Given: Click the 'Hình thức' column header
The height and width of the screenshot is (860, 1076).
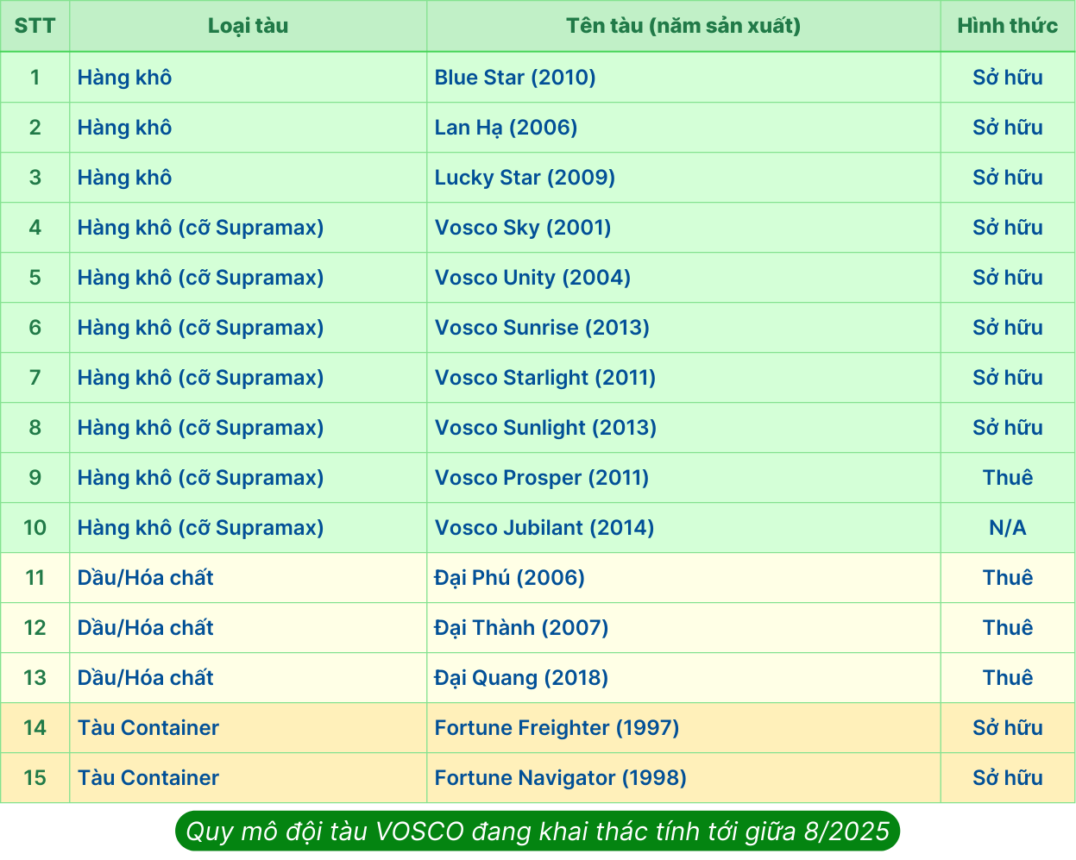Looking at the screenshot, I should [1007, 26].
